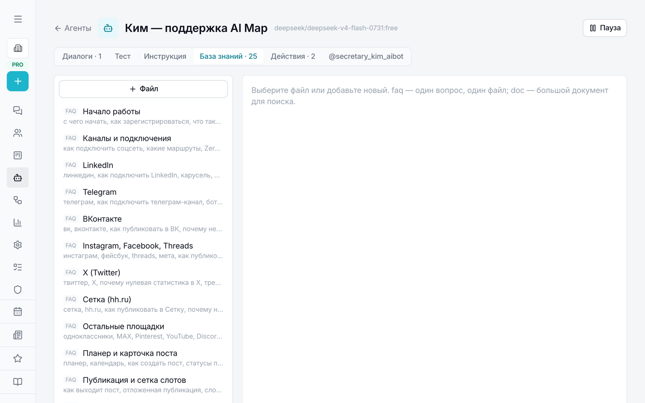Click the teal plus button in the sidebar
Screen dimensions: 645x403
[x=18, y=81]
